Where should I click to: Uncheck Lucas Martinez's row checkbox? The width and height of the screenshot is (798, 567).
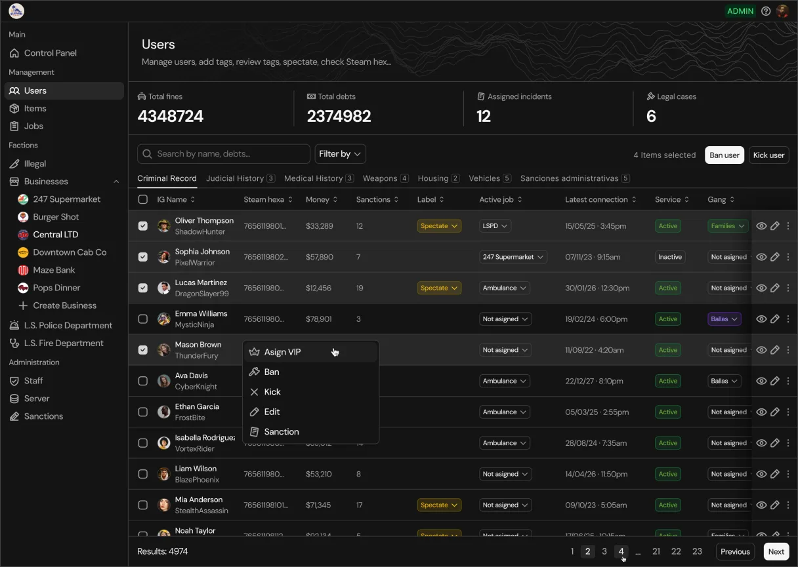[143, 288]
